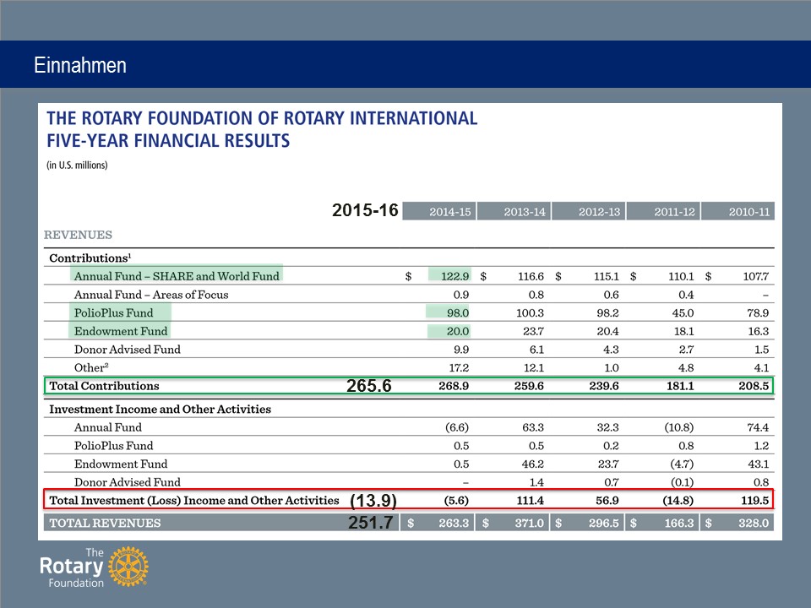Click the "2014-15" column header

(x=439, y=211)
